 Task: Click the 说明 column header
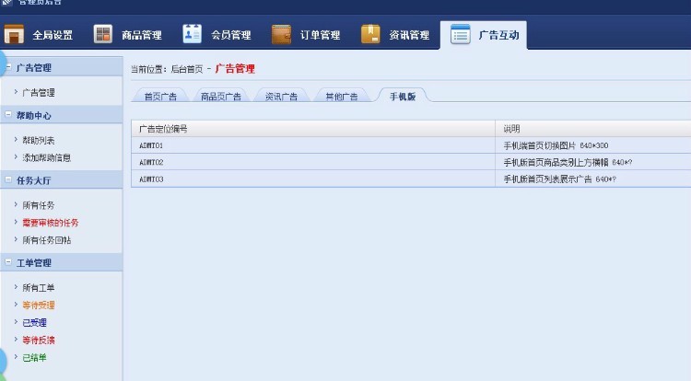(593, 129)
